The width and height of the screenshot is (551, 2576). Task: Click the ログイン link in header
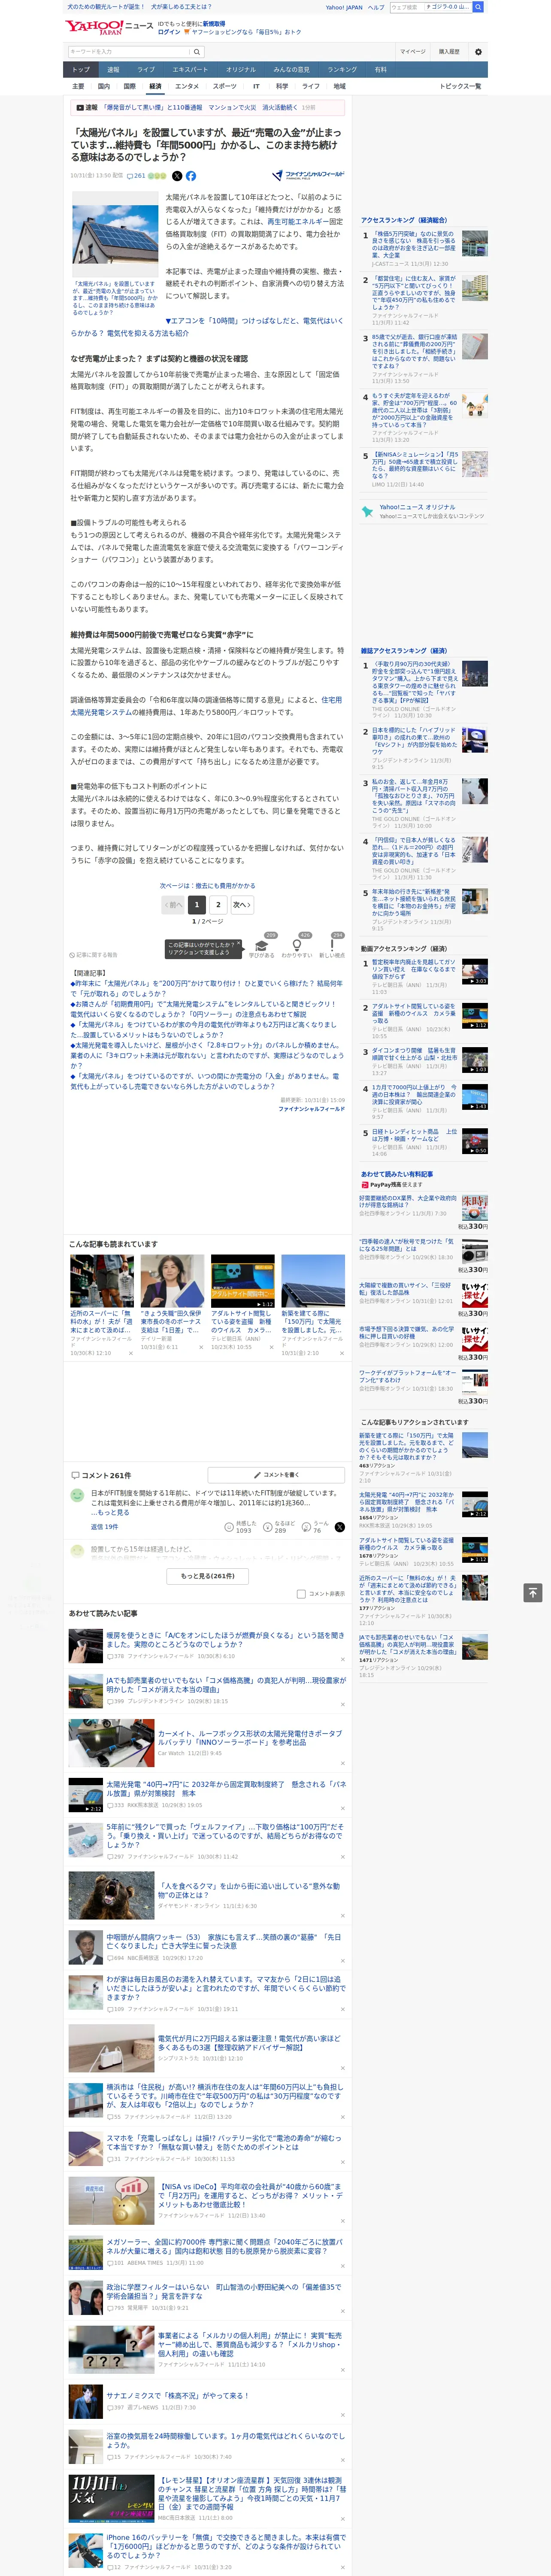click(169, 32)
